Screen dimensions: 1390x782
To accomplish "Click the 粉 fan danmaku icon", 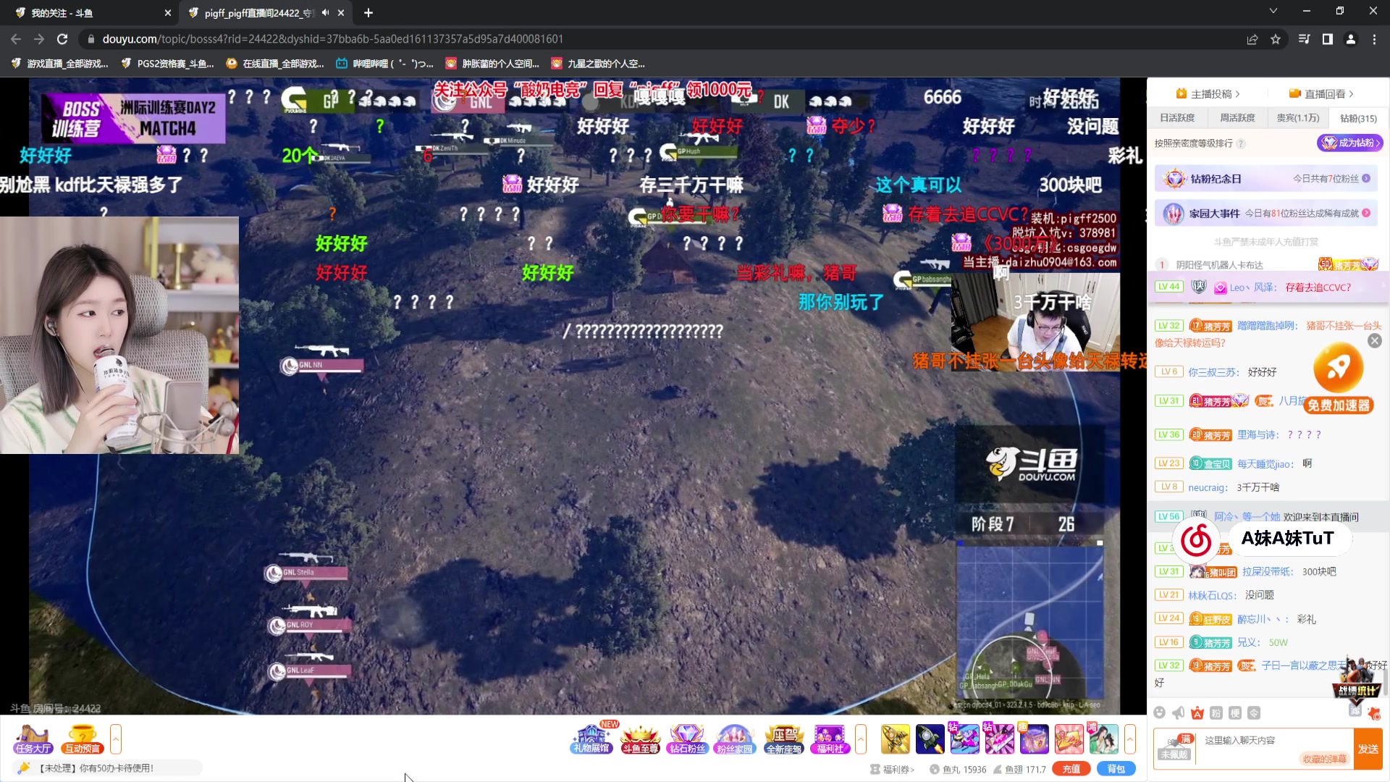I will pyautogui.click(x=1216, y=713).
